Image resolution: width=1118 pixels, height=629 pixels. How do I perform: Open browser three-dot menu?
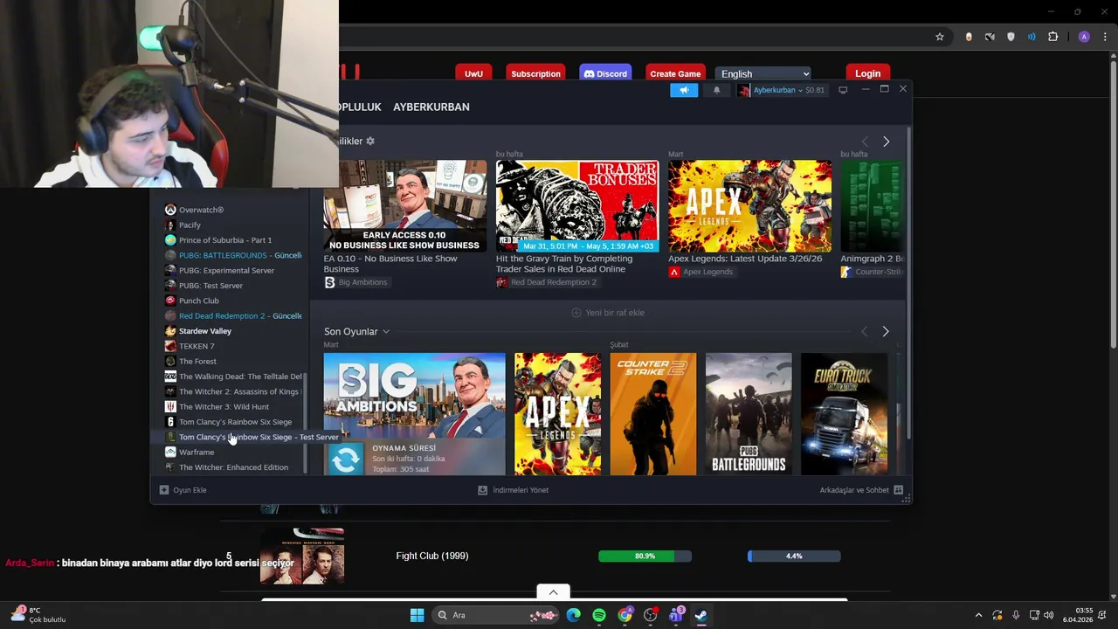(x=1105, y=37)
